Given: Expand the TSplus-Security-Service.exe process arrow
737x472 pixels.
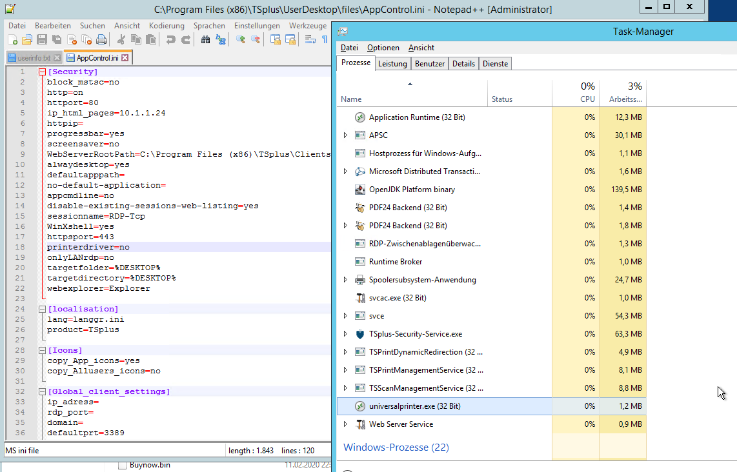Looking at the screenshot, I should [x=345, y=334].
